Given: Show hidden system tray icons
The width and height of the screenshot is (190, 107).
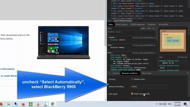Looking at the screenshot, I should pos(157,104).
